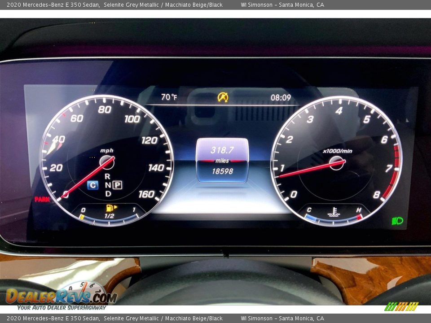Tap the green headlight indicator icon
The height and width of the screenshot is (323, 431).
pos(397,221)
